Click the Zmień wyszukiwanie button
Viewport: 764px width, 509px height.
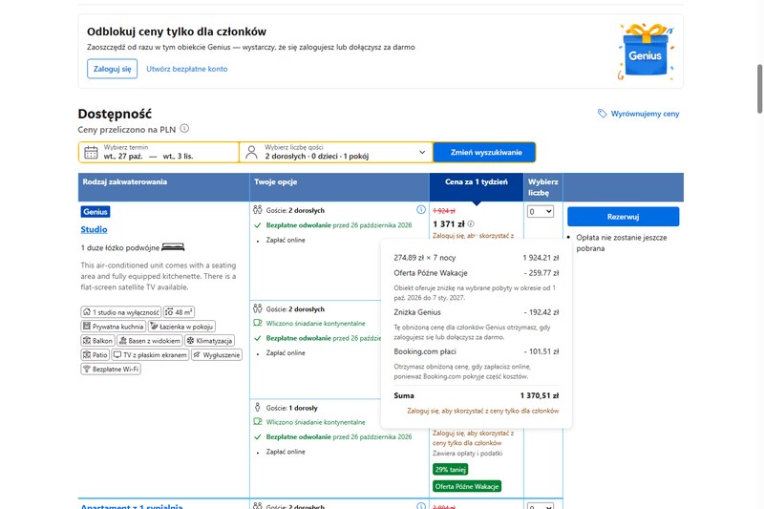(485, 153)
